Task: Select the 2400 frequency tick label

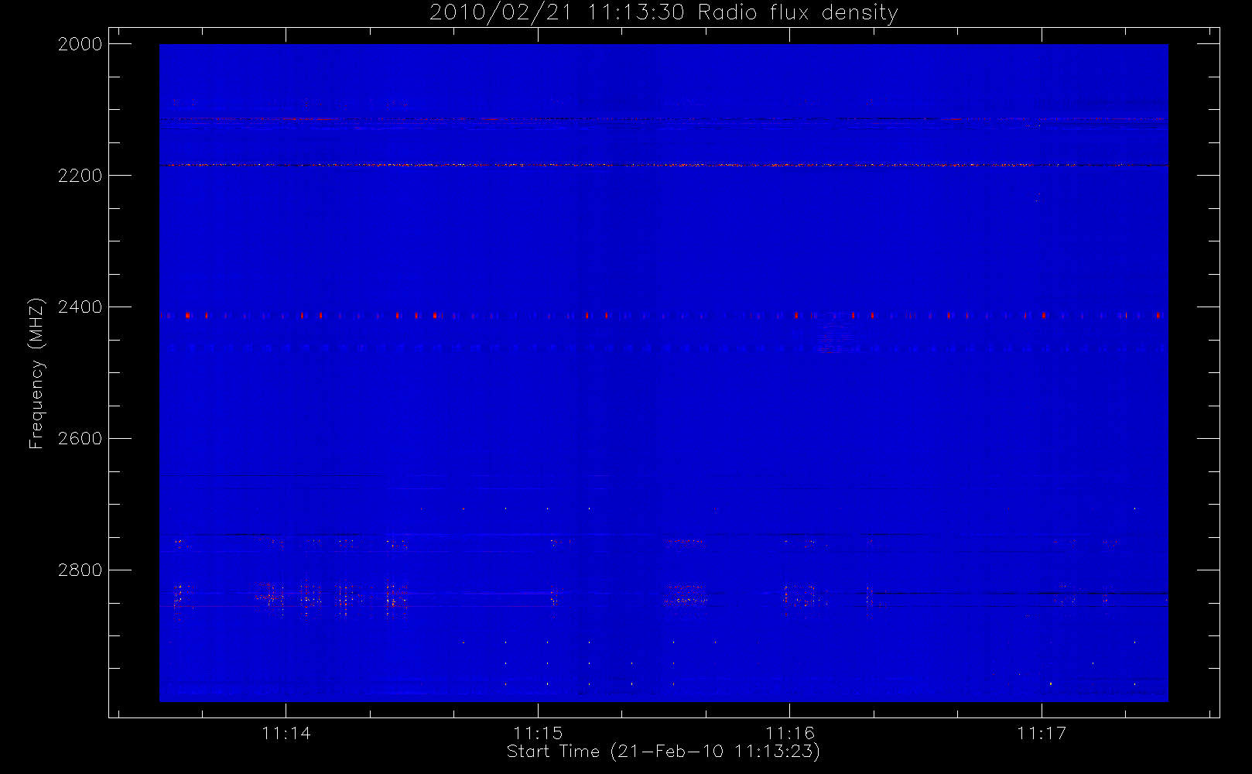Action: pos(80,307)
